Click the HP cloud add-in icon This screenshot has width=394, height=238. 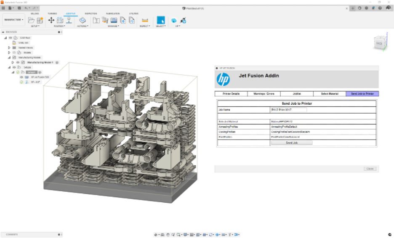point(174,20)
